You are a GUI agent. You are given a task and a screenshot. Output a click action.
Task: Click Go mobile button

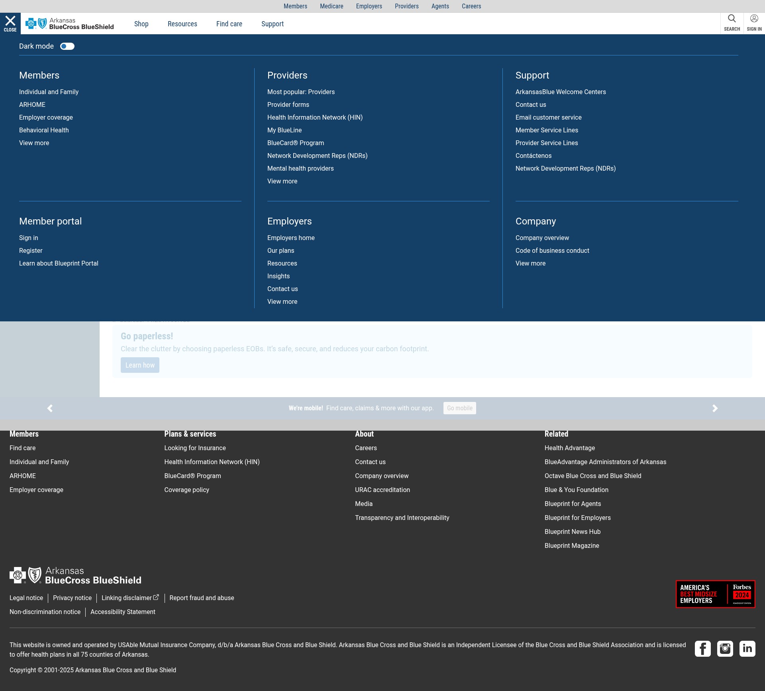[x=460, y=408]
